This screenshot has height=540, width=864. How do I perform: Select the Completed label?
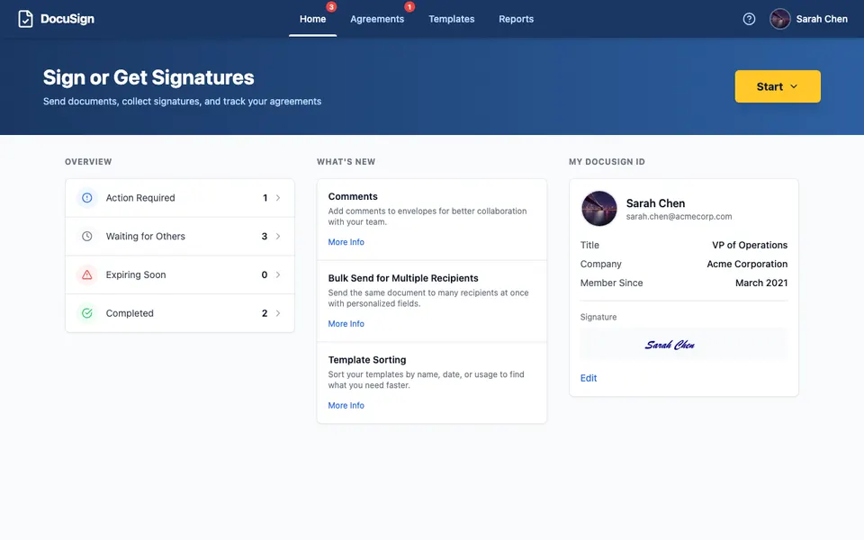tap(130, 313)
